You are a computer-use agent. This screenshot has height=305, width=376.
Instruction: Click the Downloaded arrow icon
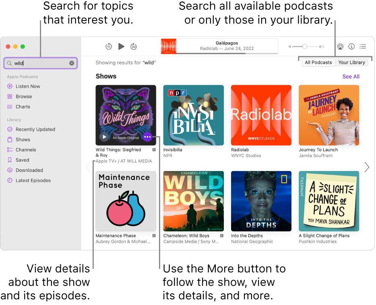10,170
